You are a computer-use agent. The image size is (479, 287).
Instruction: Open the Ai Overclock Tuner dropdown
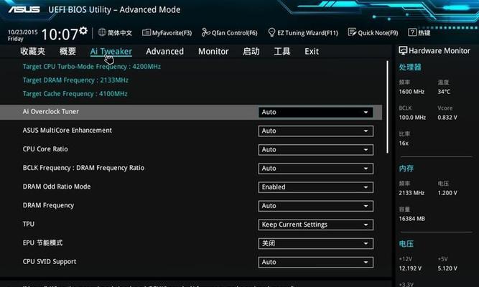(315, 113)
